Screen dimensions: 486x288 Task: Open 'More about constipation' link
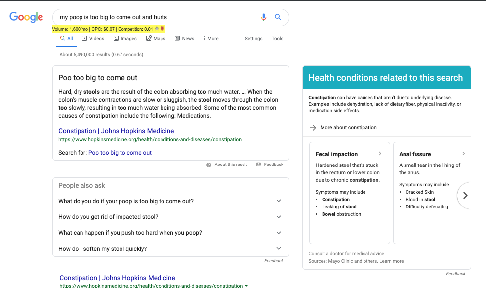click(x=348, y=128)
